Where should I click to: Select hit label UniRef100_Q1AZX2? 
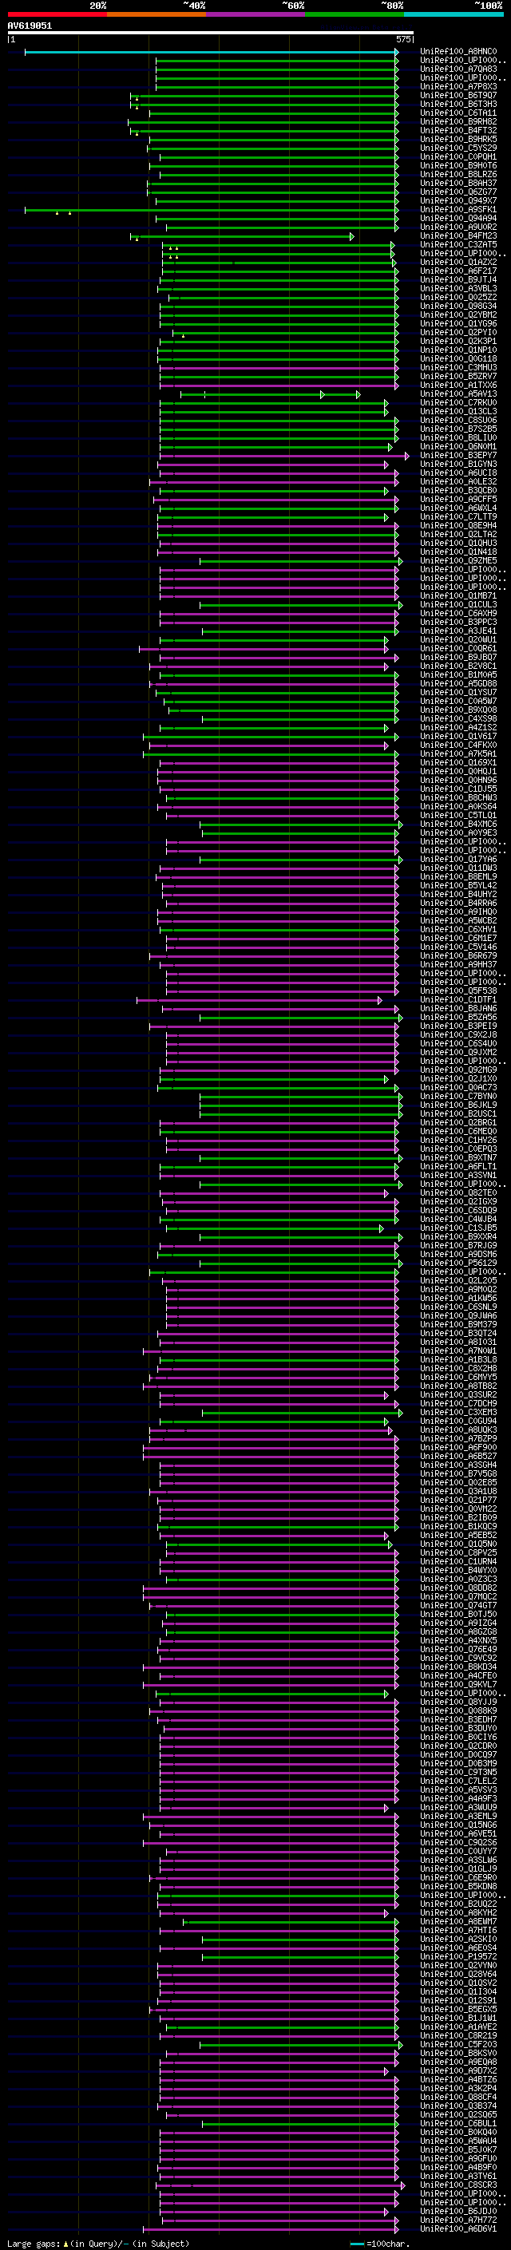tap(458, 262)
